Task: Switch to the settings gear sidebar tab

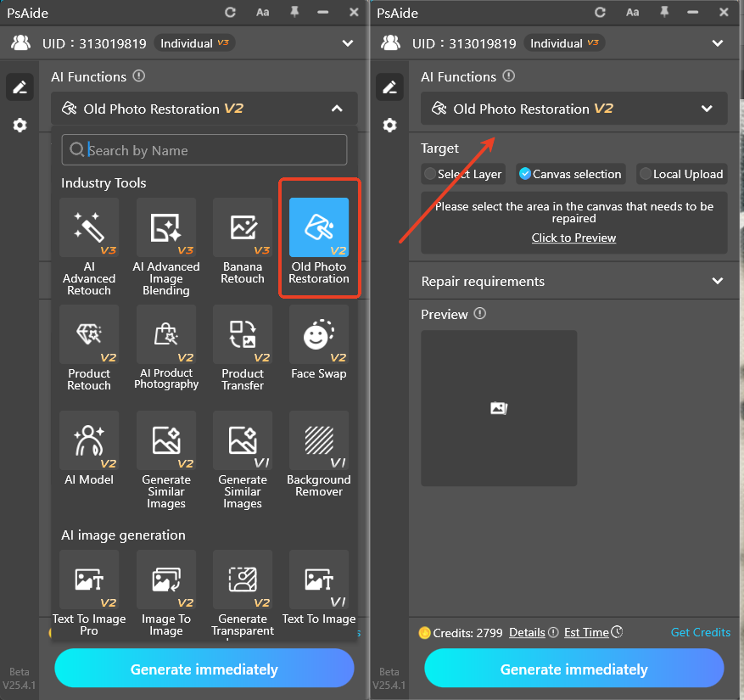Action: point(20,125)
